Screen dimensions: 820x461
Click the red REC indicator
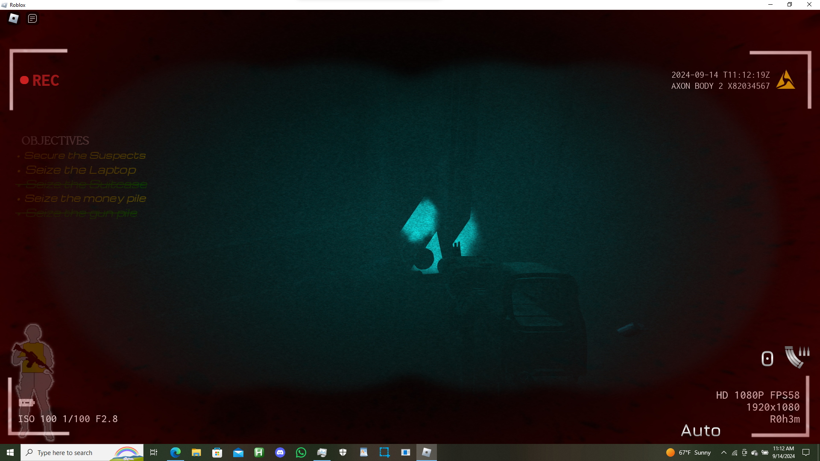(40, 80)
